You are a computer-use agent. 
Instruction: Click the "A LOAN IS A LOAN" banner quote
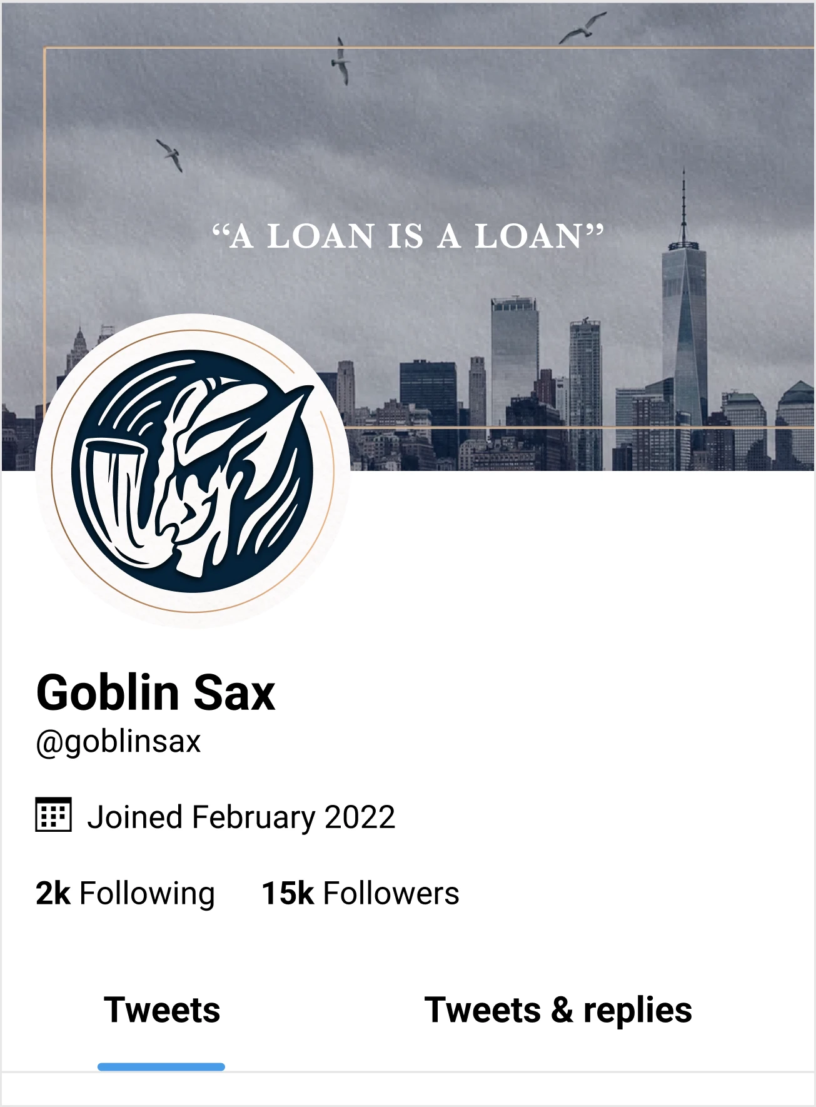(408, 236)
